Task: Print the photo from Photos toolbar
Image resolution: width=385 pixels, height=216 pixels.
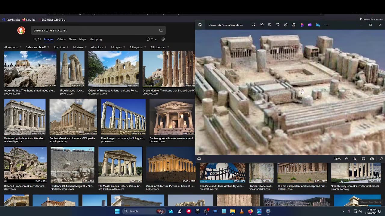Action: 294,25
